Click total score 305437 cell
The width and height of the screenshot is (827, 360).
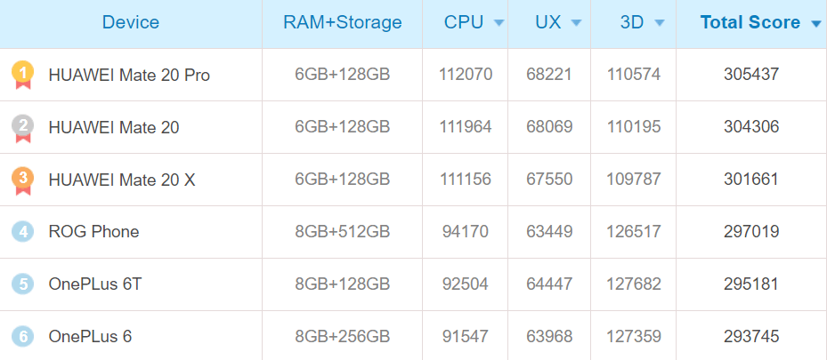[751, 75]
